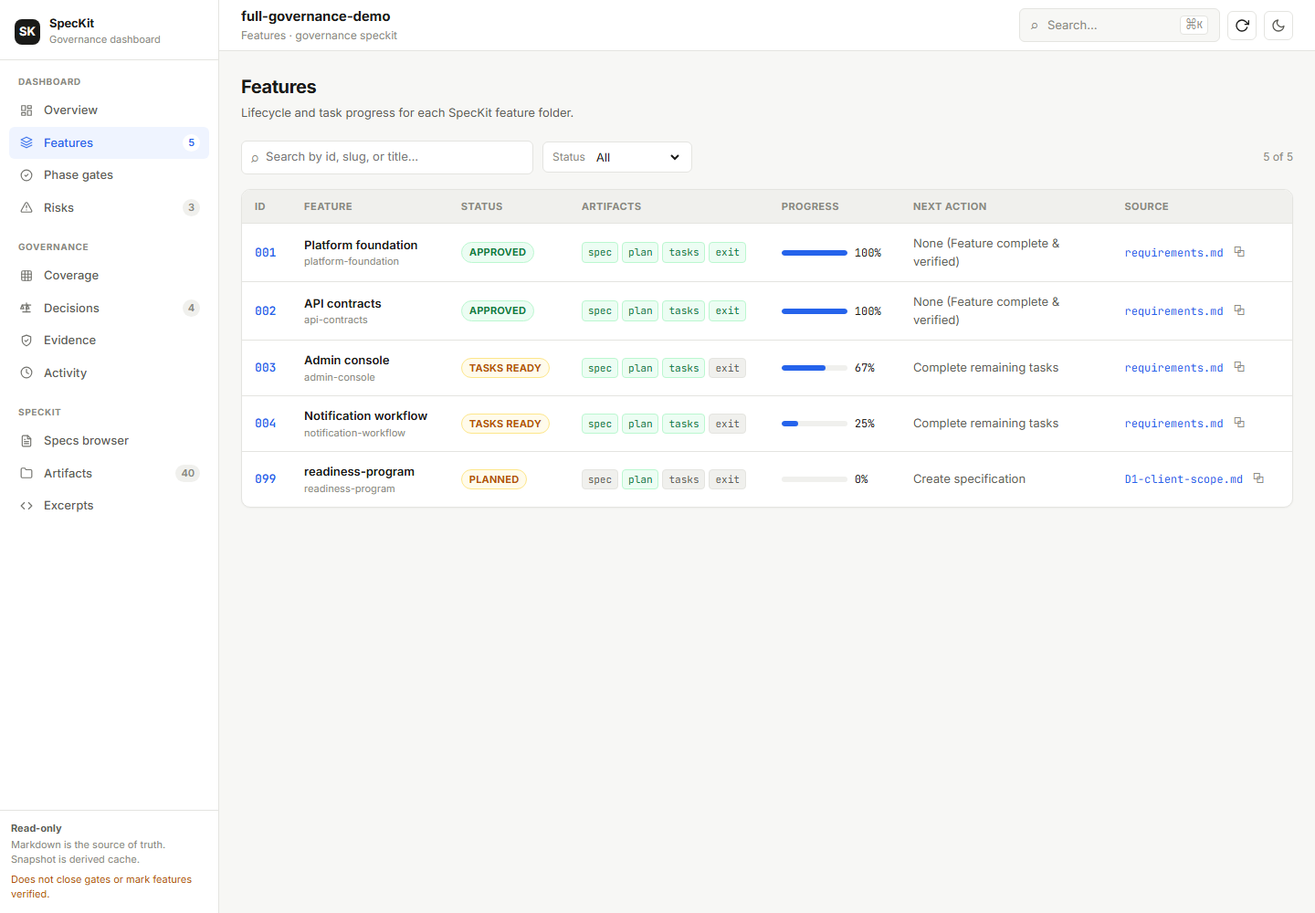The width and height of the screenshot is (1315, 913).
Task: Click the Features count badge 5
Action: [191, 142]
